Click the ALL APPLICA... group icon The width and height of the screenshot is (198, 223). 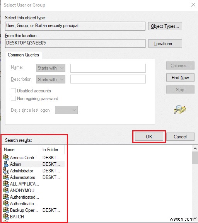6,184
